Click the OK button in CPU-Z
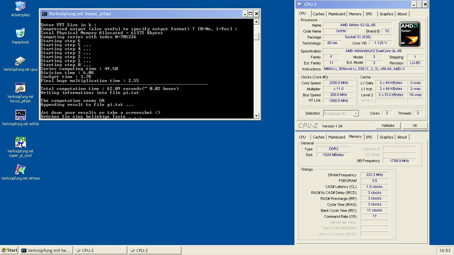Screen dimensions: 454x255 click(415, 126)
